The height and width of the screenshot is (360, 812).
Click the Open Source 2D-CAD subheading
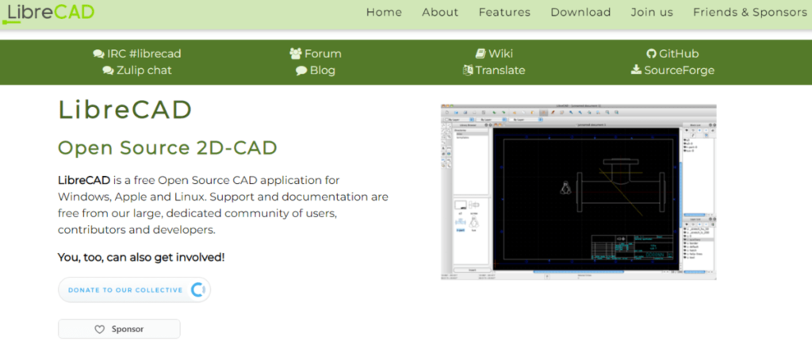[x=167, y=148]
